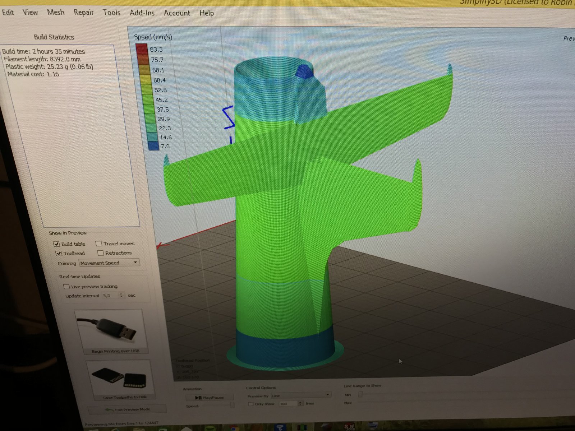Click the Update interval value field
This screenshot has height=431, width=575.
pyautogui.click(x=110, y=296)
